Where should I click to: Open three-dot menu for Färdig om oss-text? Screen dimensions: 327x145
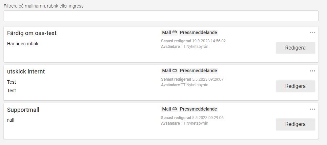(x=312, y=32)
